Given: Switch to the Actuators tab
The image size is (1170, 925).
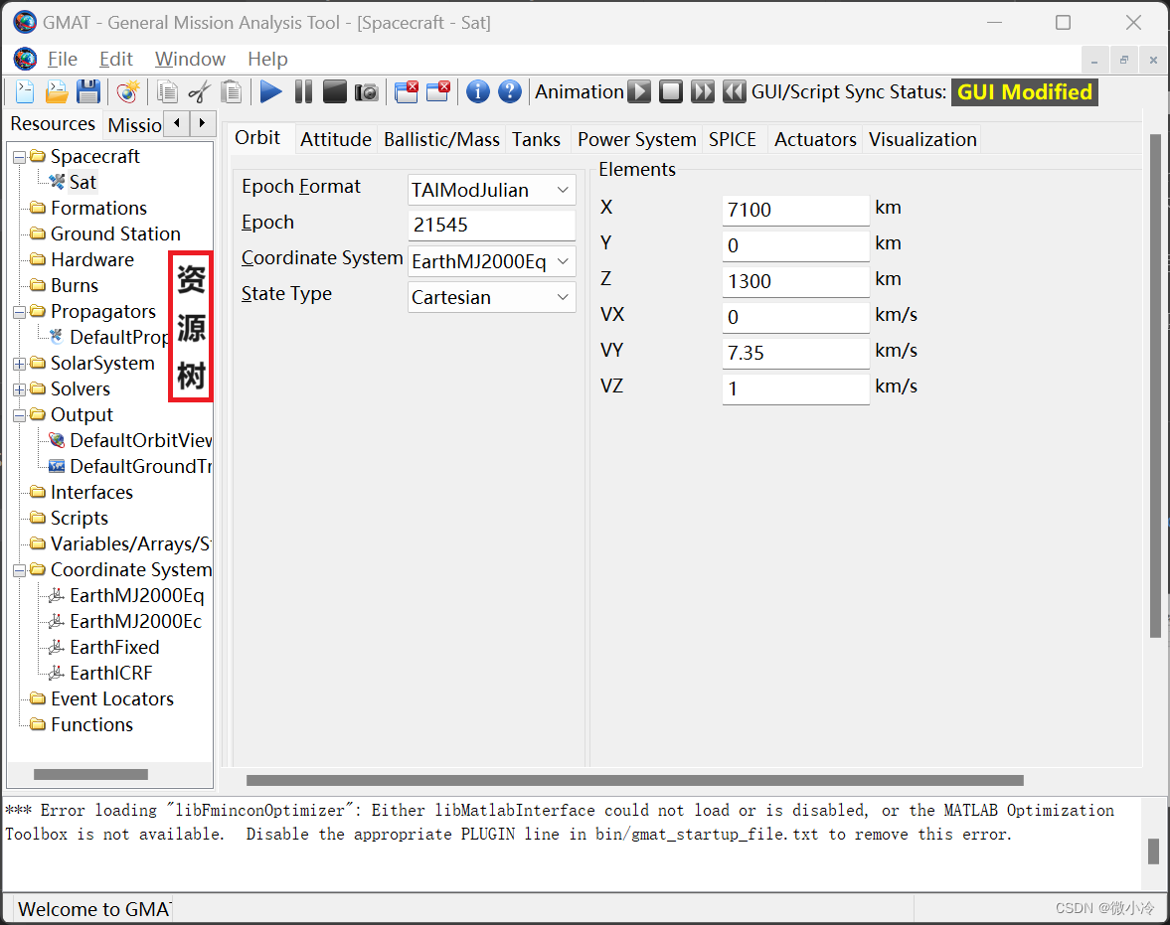Looking at the screenshot, I should [815, 139].
